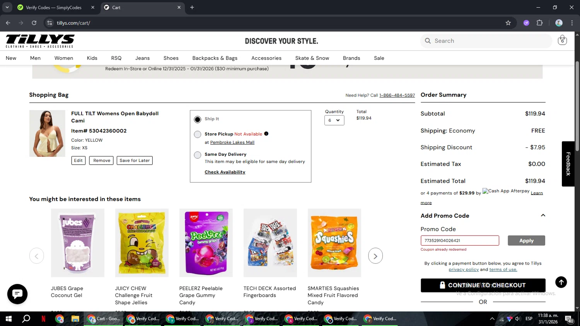Viewport: 580px width, 326px height.
Task: Open the Feedback side tab
Action: click(568, 164)
